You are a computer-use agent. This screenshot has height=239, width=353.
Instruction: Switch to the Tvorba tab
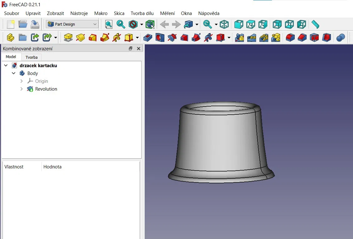(31, 57)
